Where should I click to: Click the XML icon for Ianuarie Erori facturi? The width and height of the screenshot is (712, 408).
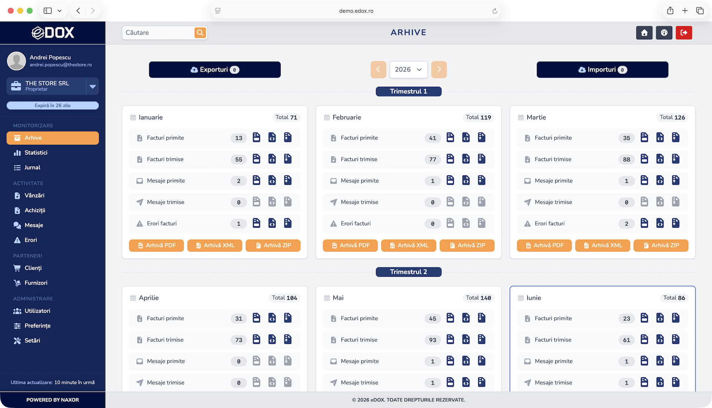point(272,223)
